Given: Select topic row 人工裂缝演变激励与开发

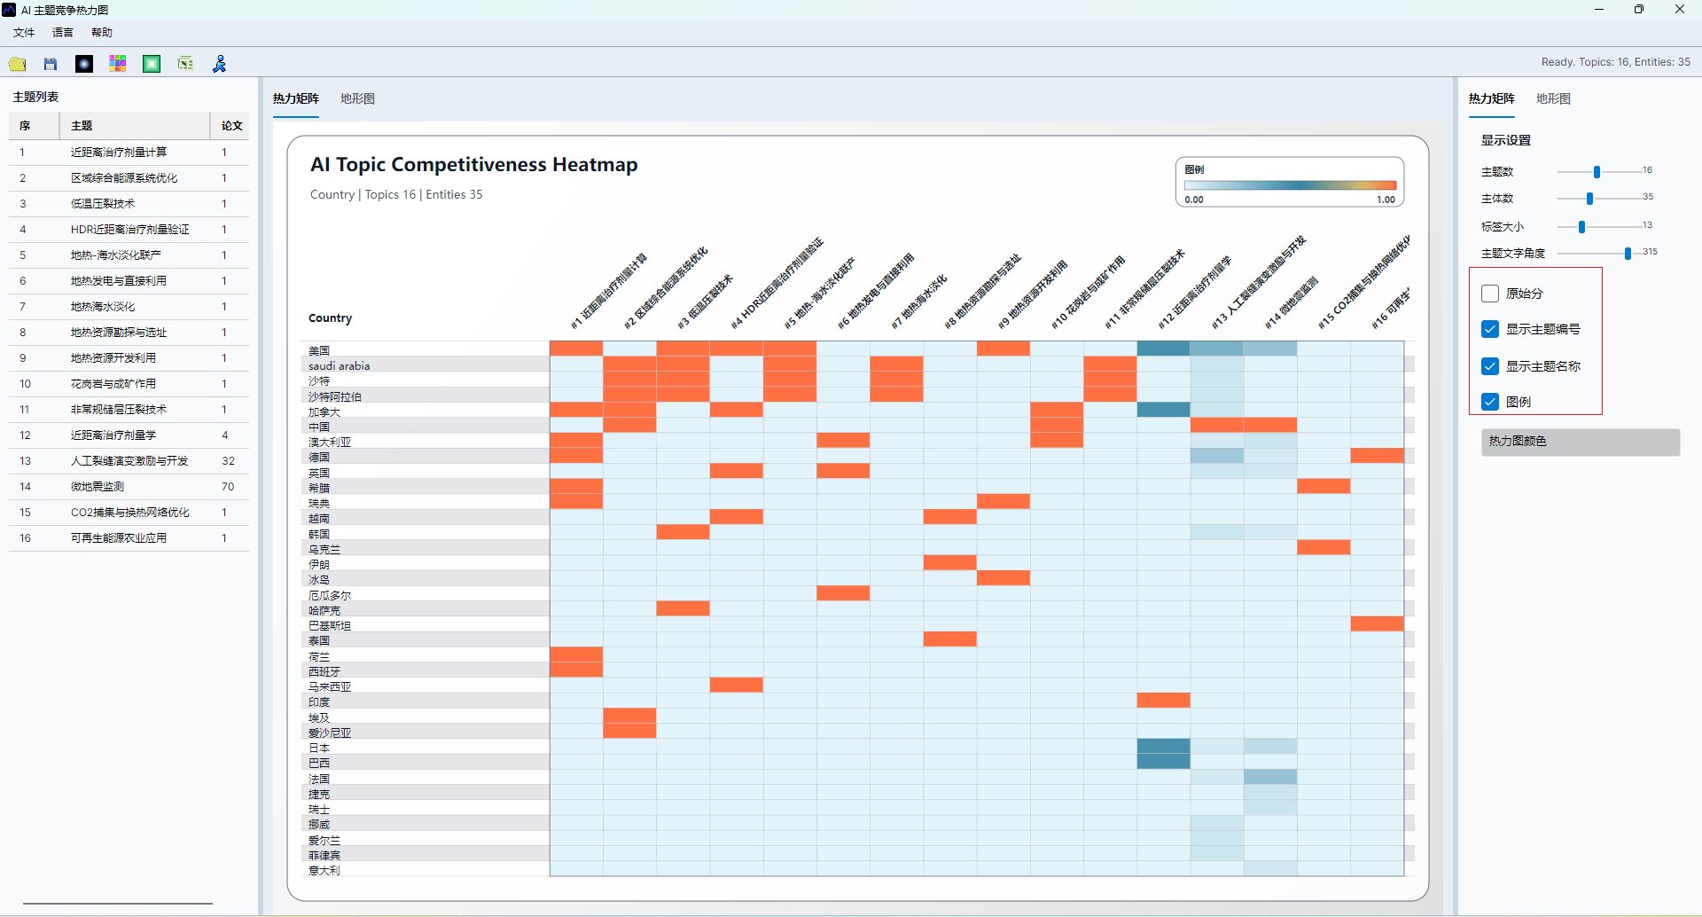Looking at the screenshot, I should tap(129, 461).
